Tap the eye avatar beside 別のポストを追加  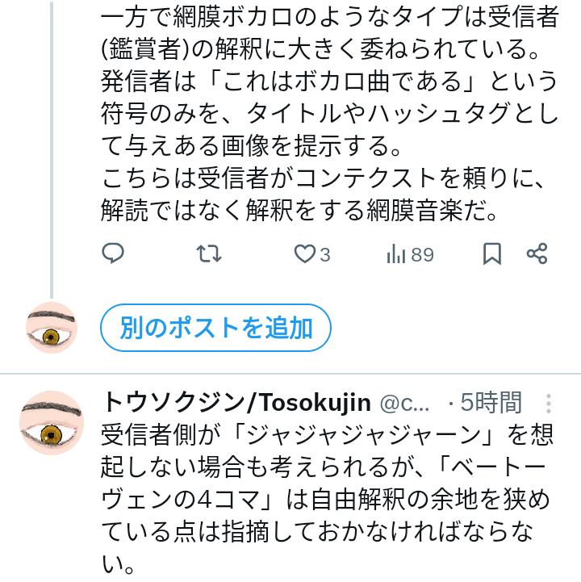(52, 328)
